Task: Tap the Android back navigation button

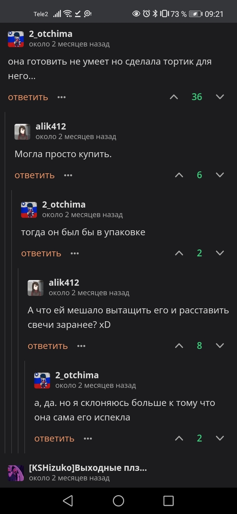Action: click(68, 501)
